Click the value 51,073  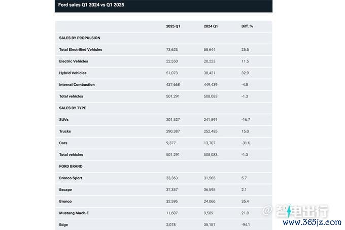[x=172, y=73]
